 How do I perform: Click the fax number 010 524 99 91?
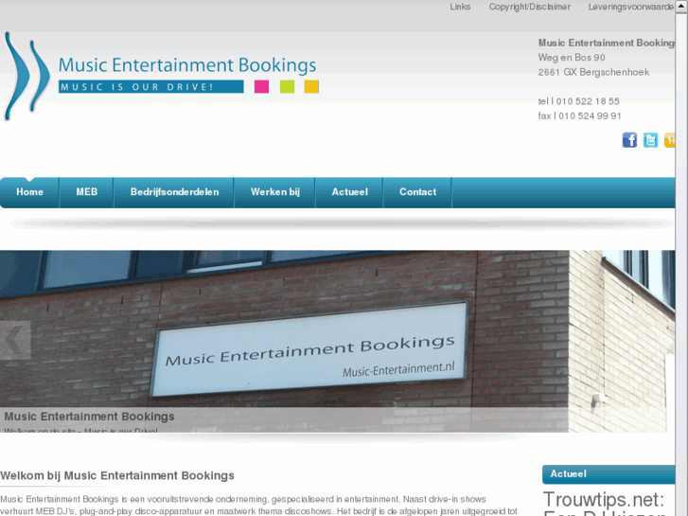(591, 116)
